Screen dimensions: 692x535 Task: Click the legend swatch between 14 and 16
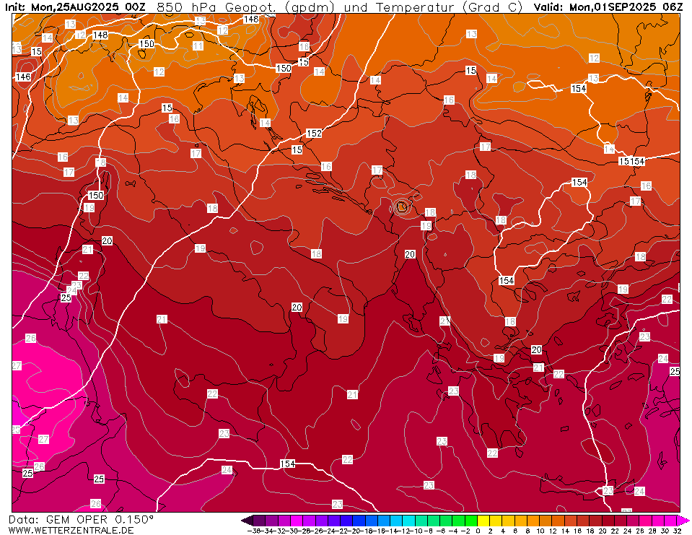point(570,520)
